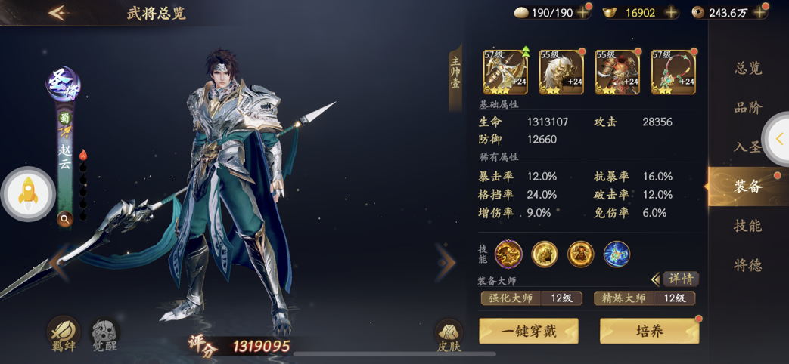Expand the side panel chevron at right edge
The image size is (789, 364).
point(778,138)
